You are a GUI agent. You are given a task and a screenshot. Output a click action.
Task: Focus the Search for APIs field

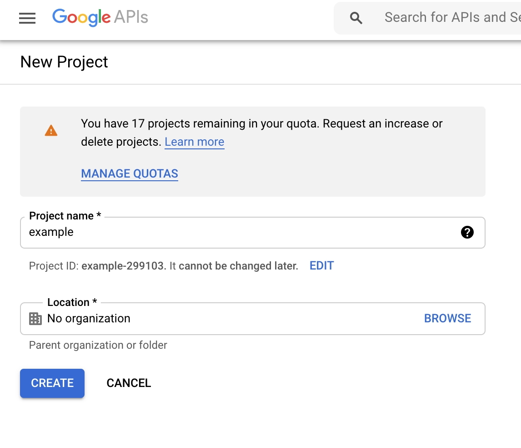coord(450,18)
